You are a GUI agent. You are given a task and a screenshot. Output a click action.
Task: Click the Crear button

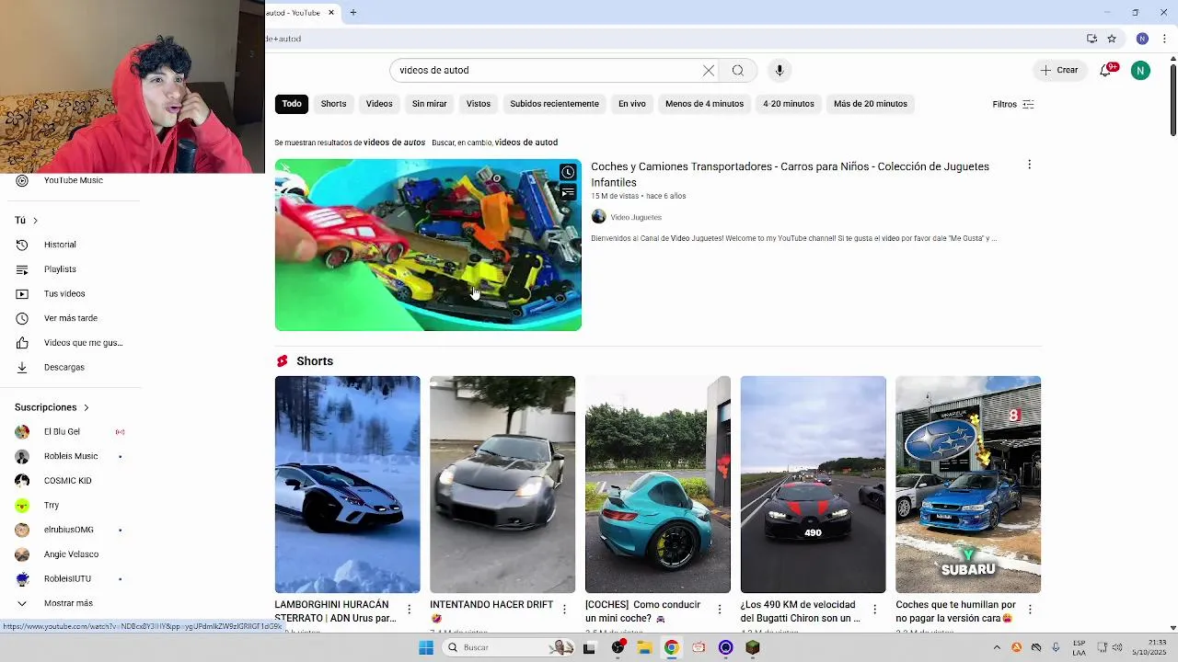point(1059,70)
